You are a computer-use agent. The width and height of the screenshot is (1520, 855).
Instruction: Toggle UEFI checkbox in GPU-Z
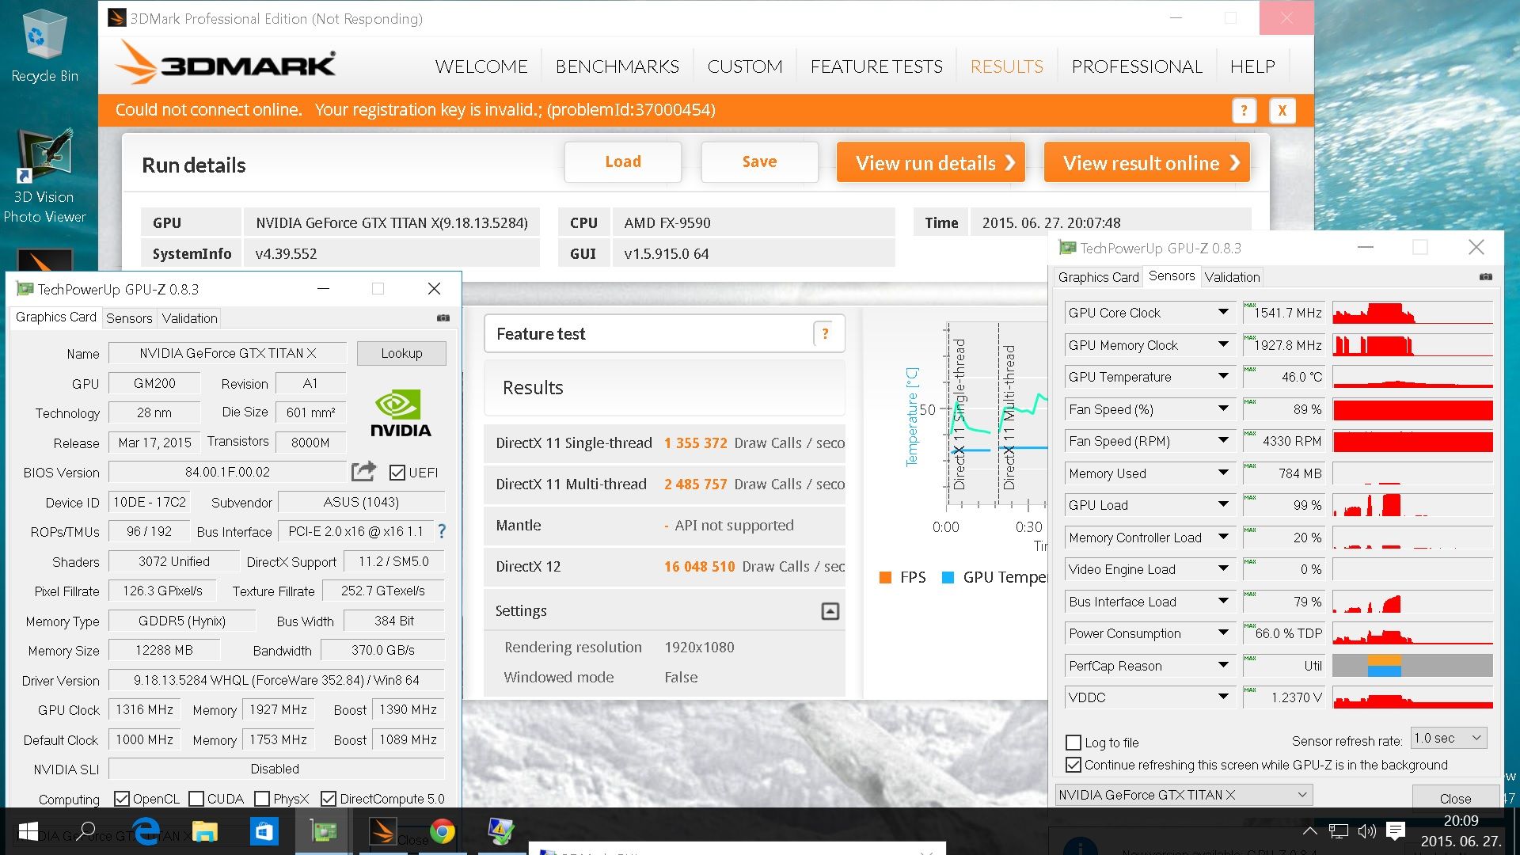[397, 473]
